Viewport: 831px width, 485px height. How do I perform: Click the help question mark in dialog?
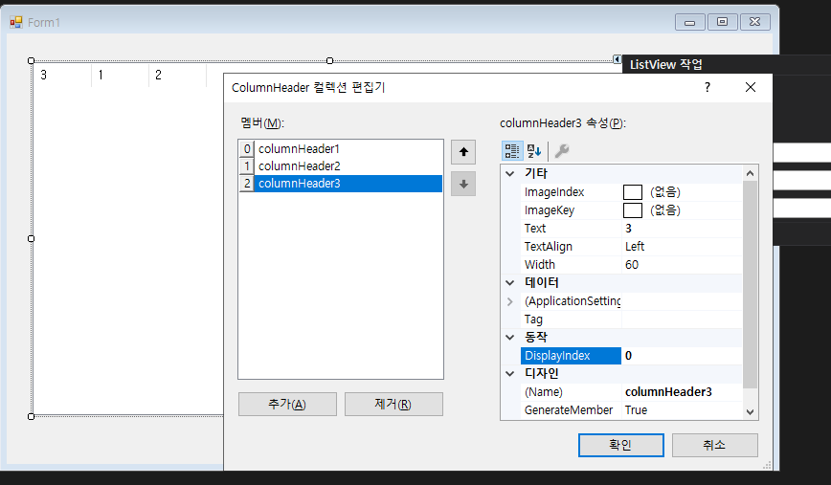707,87
